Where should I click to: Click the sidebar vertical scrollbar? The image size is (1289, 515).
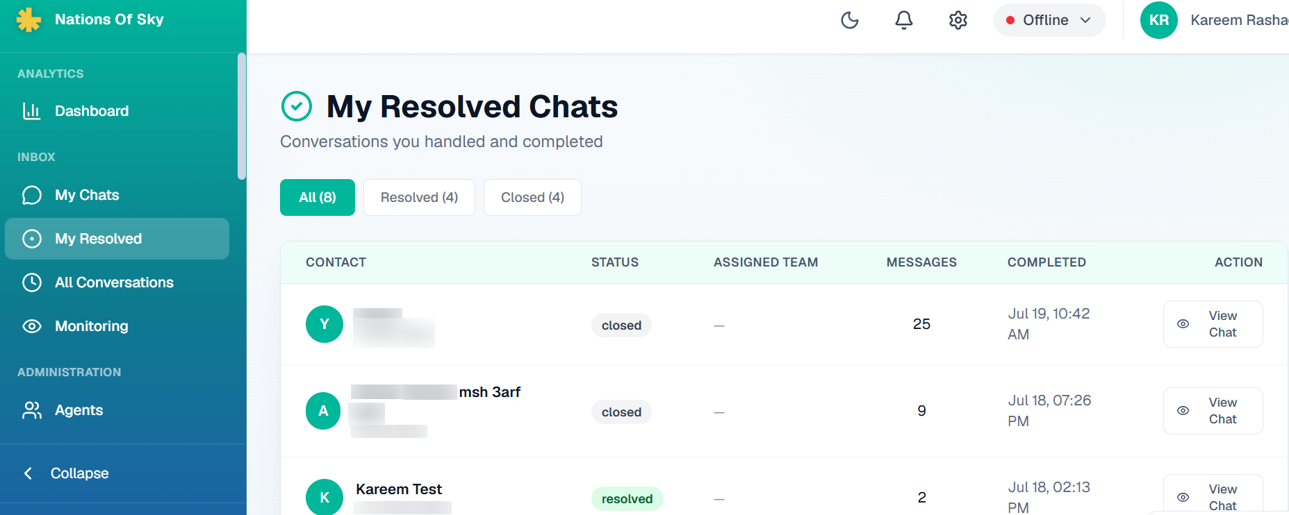pyautogui.click(x=241, y=116)
